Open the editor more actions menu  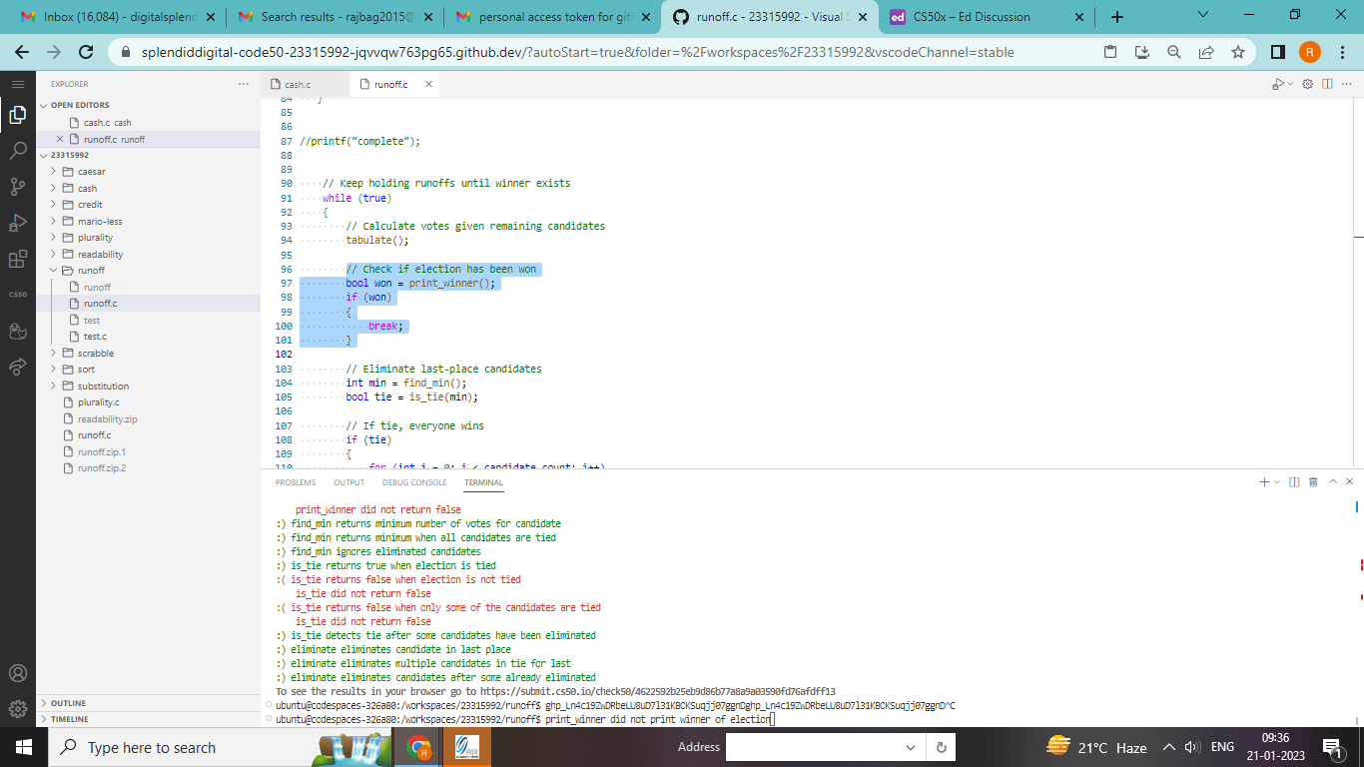click(1347, 84)
